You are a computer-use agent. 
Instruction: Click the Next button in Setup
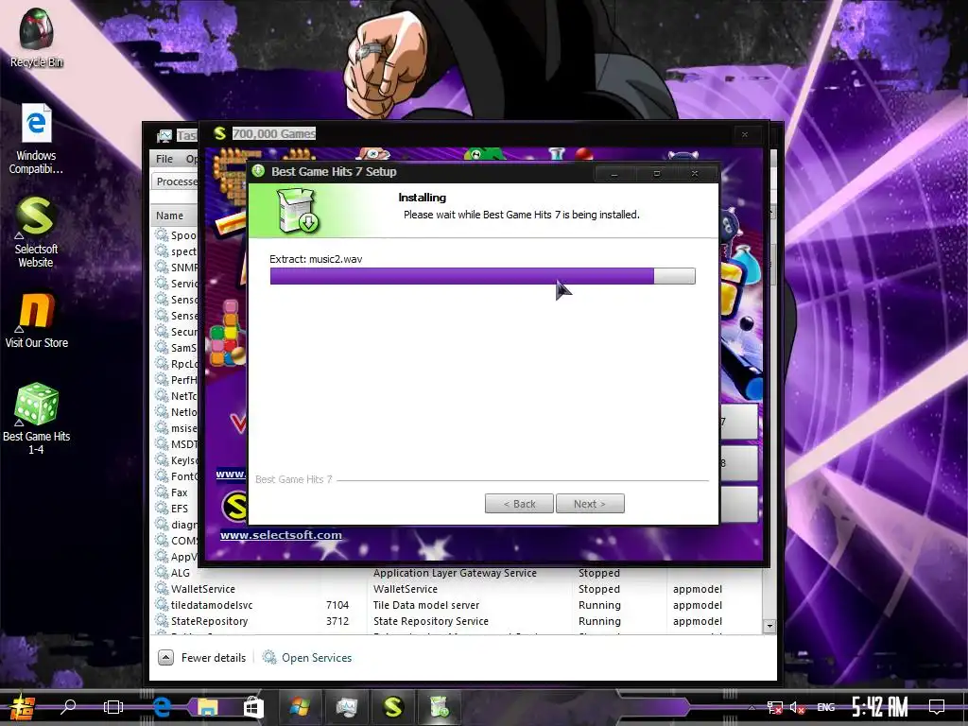point(590,504)
